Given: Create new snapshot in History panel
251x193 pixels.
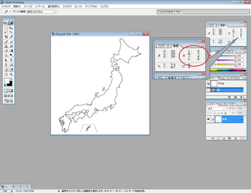Looking at the screenshot, I should pos(235,97).
